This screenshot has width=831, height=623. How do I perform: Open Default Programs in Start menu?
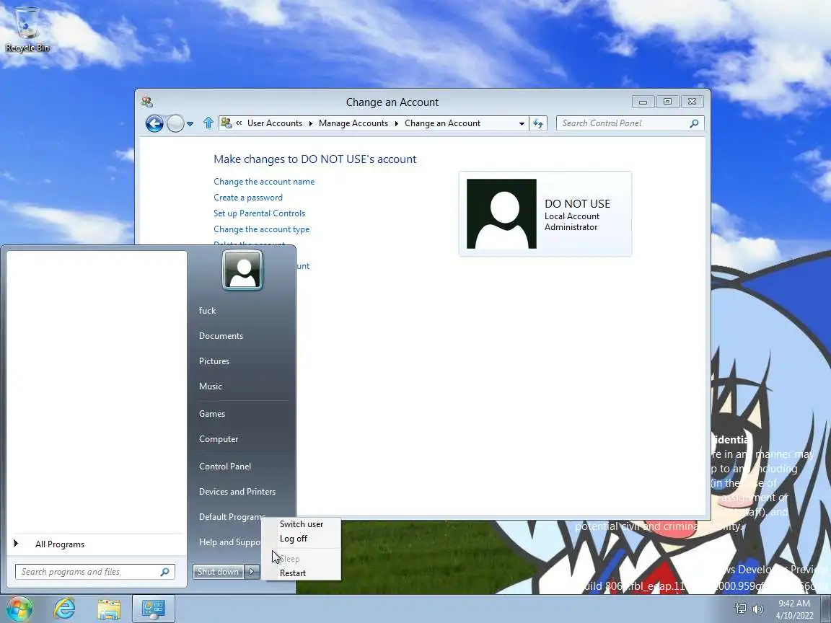(232, 517)
